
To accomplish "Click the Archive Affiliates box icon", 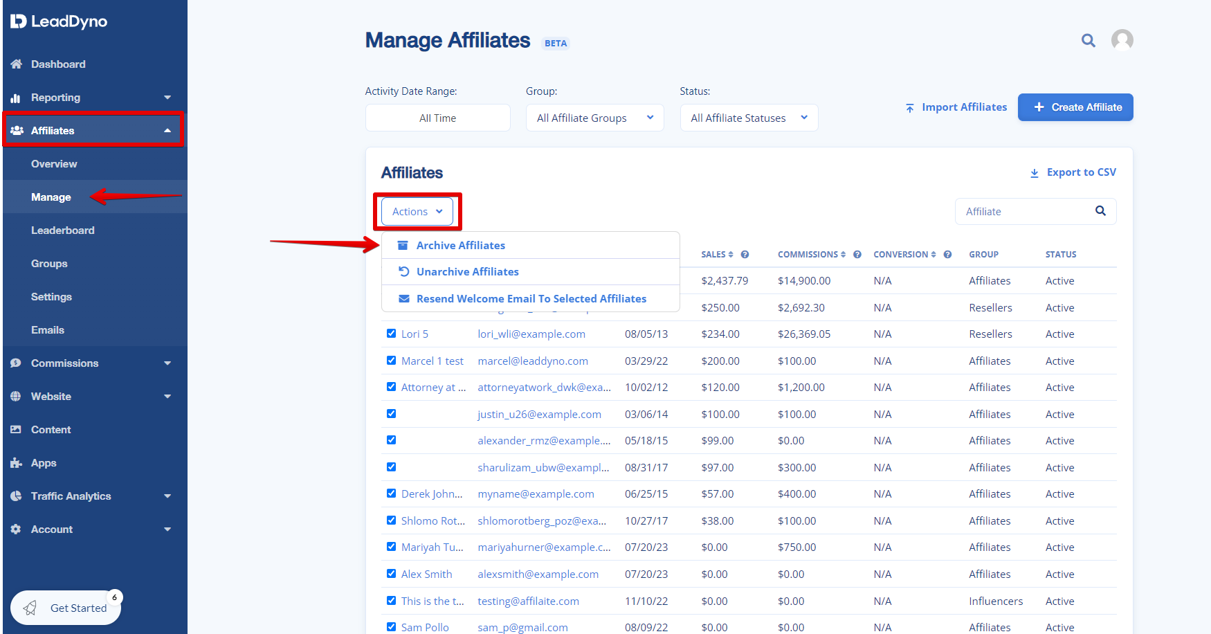I will coord(403,246).
